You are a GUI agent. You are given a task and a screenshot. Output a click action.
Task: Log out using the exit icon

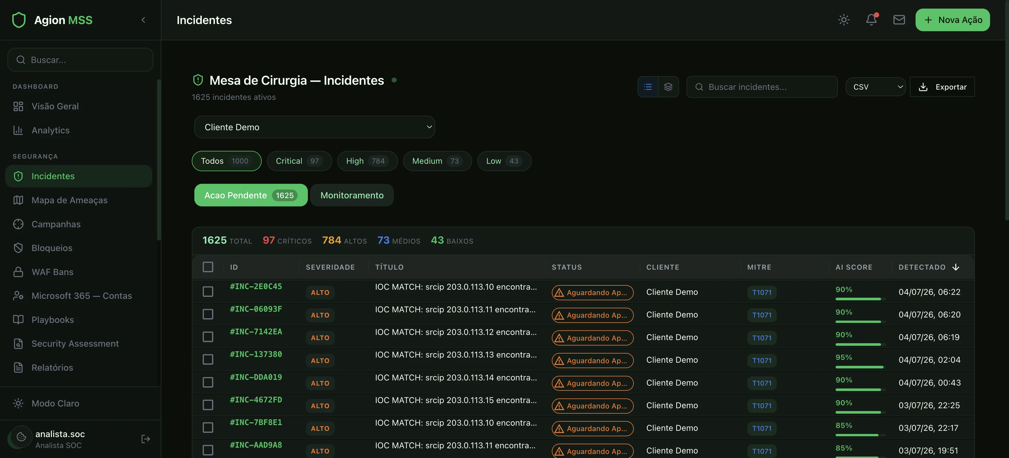tap(146, 439)
